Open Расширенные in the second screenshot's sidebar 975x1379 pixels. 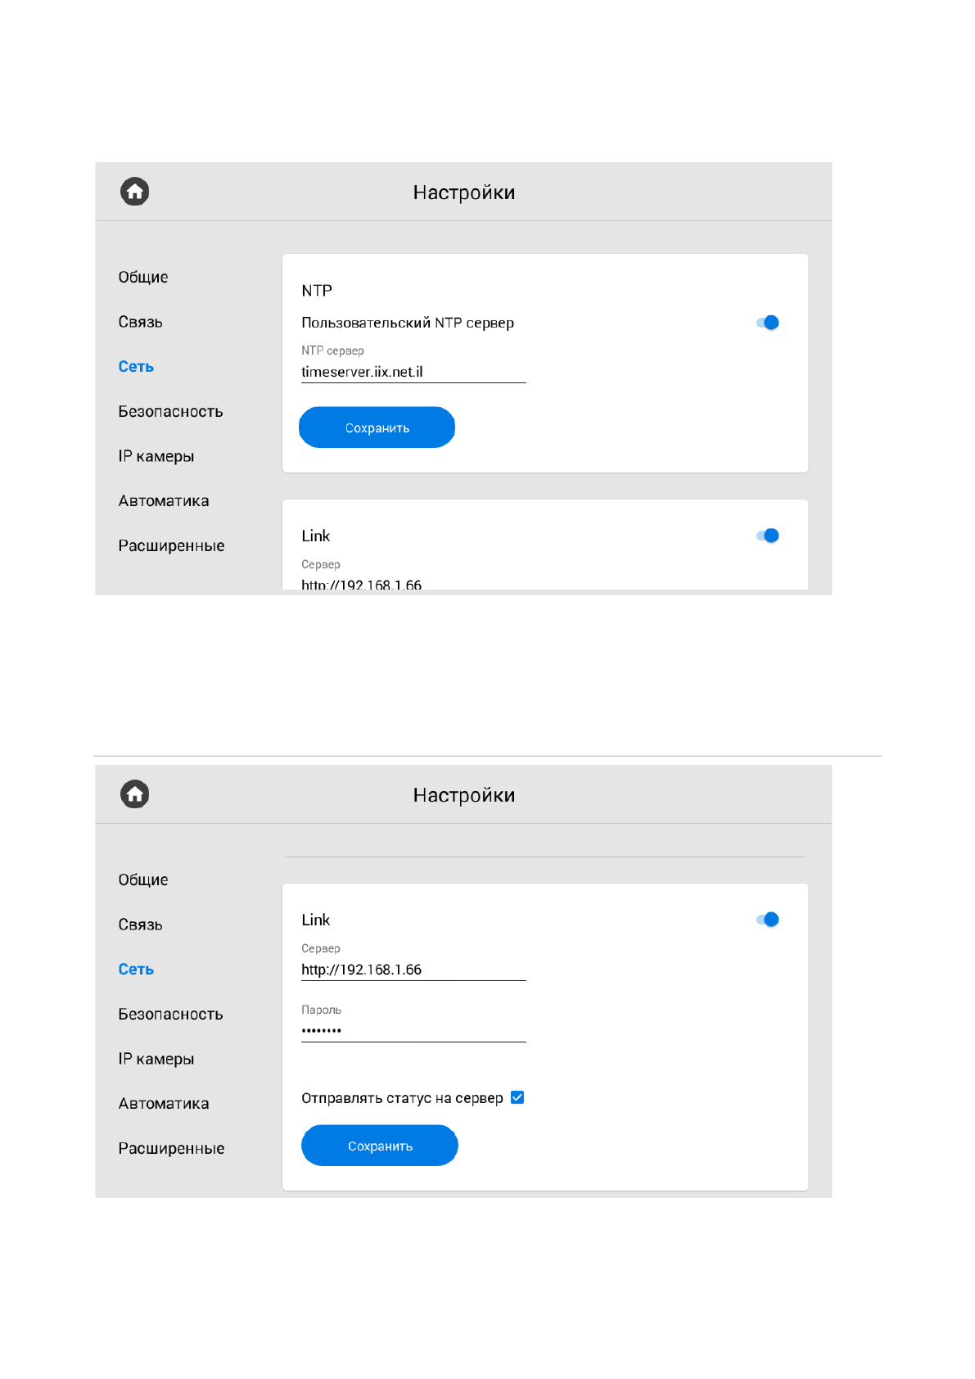coord(171,1148)
